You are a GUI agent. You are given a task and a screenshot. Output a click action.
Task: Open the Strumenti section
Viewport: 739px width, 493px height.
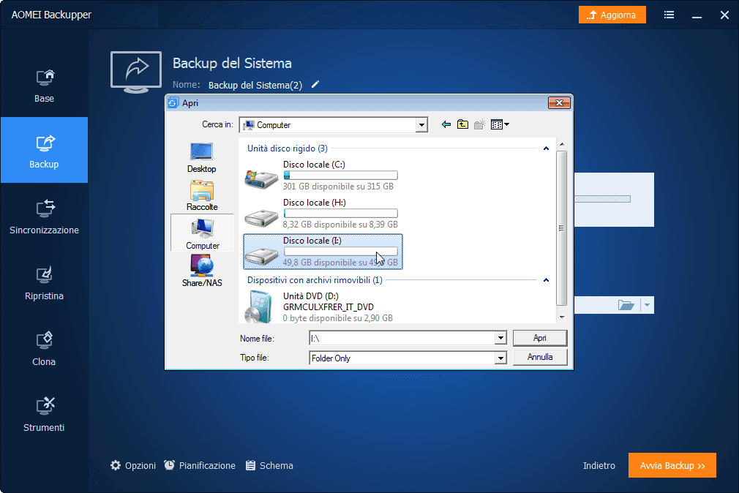(x=44, y=414)
